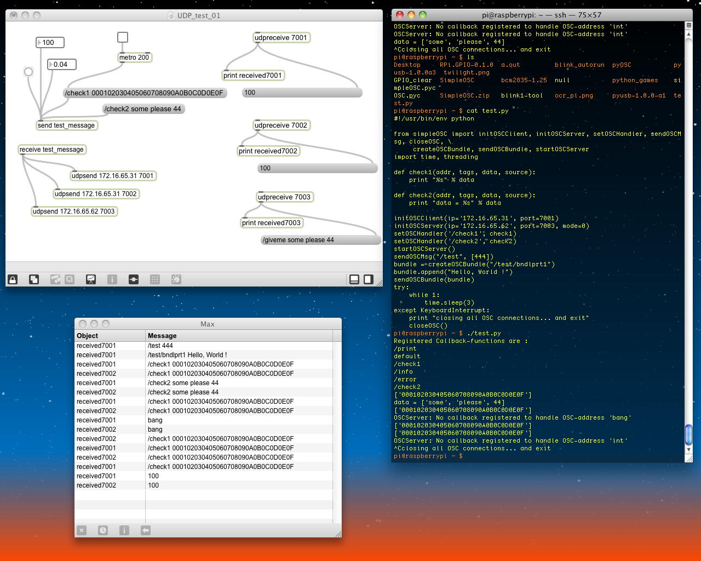The image size is (701, 561).
Task: Select the udpsend 172.16.65.62 7003 object
Action: tap(74, 211)
